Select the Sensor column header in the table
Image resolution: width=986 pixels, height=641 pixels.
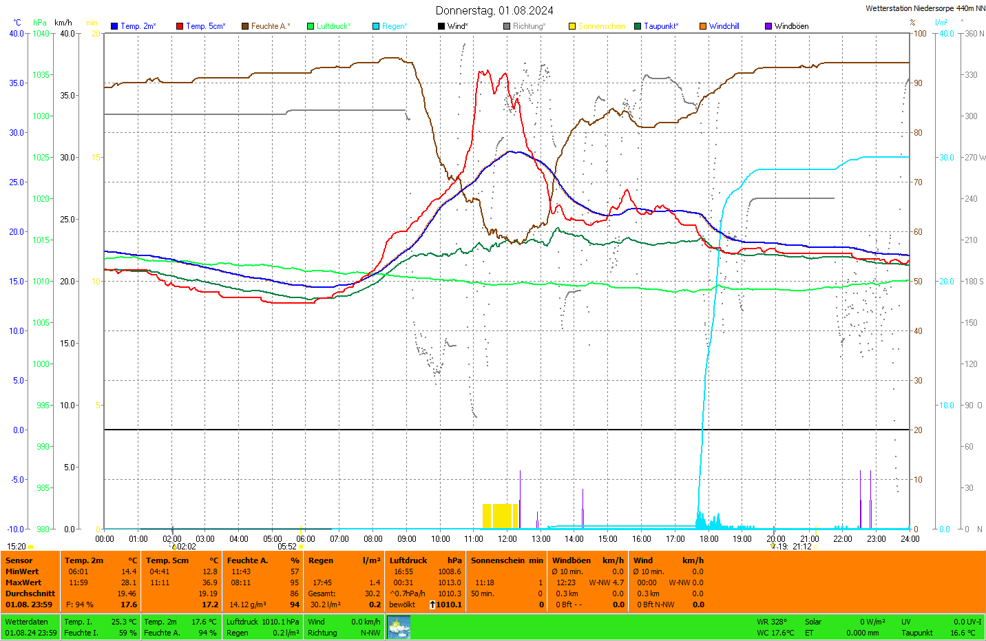click(x=19, y=560)
